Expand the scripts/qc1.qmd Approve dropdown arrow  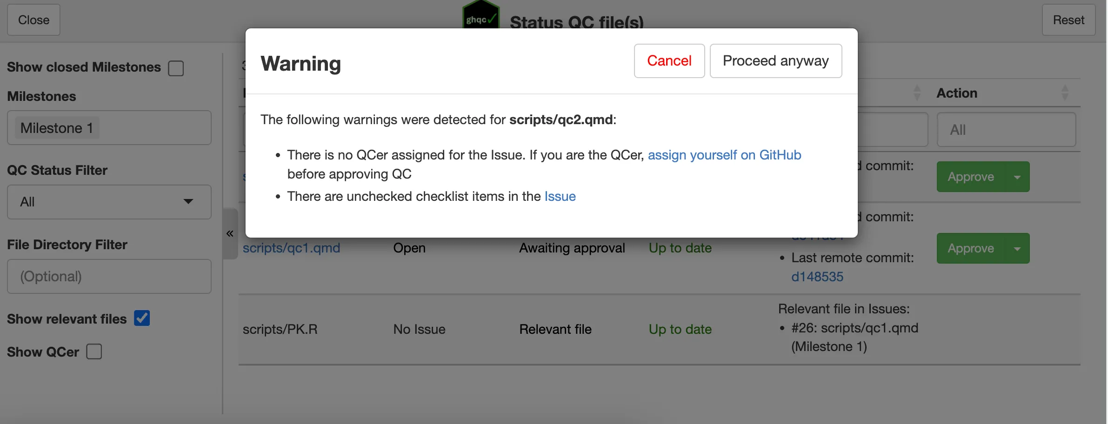[x=1017, y=249]
